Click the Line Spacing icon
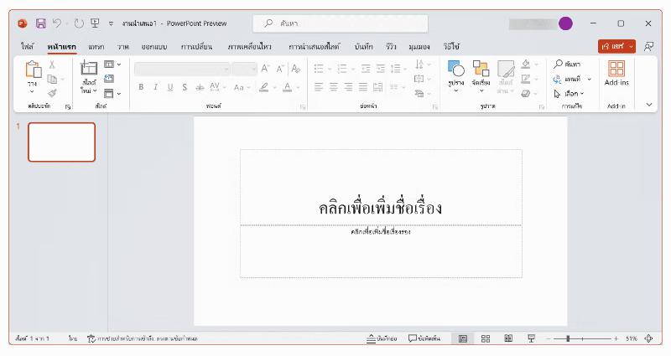The image size is (671, 356). click(x=395, y=69)
